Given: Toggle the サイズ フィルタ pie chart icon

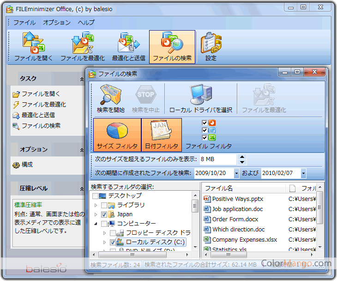Looking at the screenshot, I should pyautogui.click(x=117, y=131).
